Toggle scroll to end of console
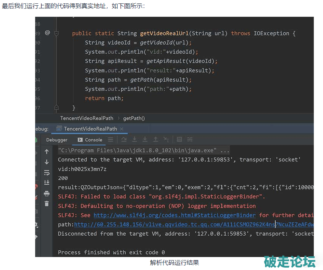 pos(47,183)
